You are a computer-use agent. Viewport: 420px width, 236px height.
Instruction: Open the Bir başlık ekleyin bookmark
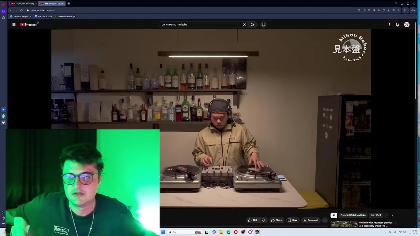21,16
